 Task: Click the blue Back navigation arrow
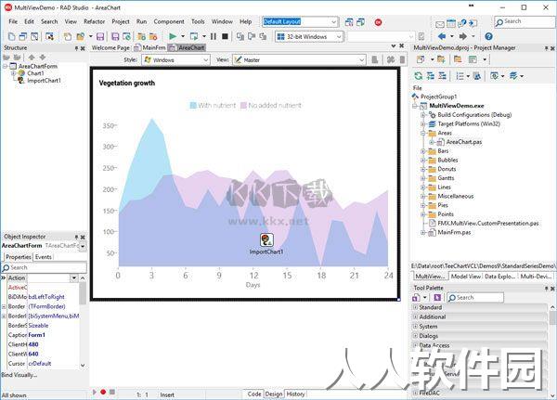pyautogui.click(x=442, y=36)
